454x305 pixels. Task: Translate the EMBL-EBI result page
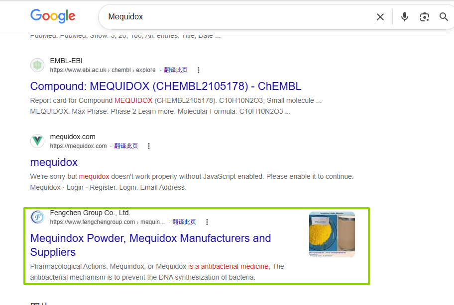[176, 70]
